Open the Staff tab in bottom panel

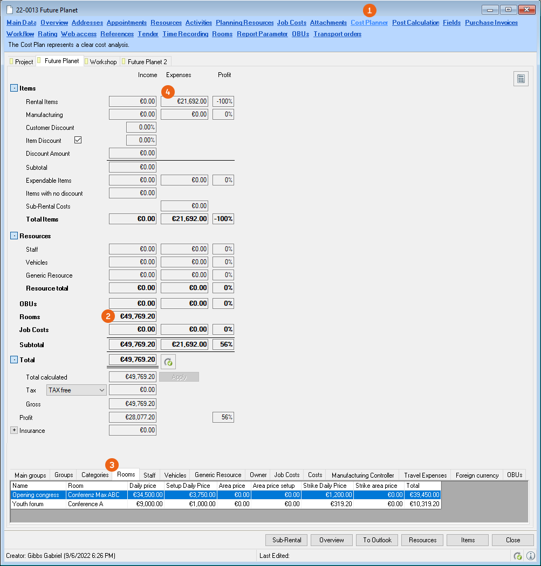(149, 475)
